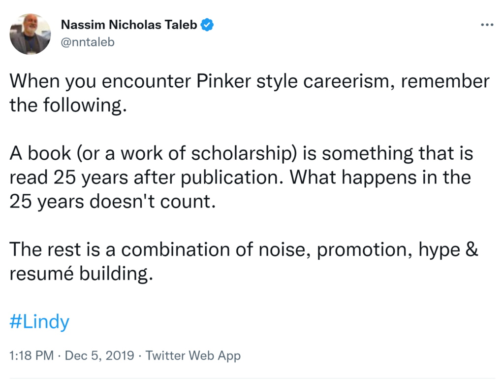Click the Dec 5, 2019 date
The height and width of the screenshot is (388, 504).
point(99,355)
